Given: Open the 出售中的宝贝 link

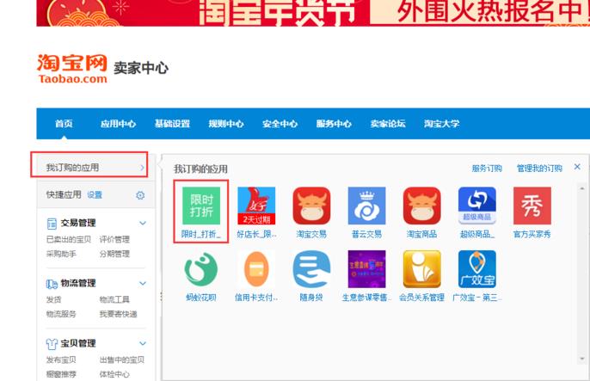Looking at the screenshot, I should pos(122,359).
